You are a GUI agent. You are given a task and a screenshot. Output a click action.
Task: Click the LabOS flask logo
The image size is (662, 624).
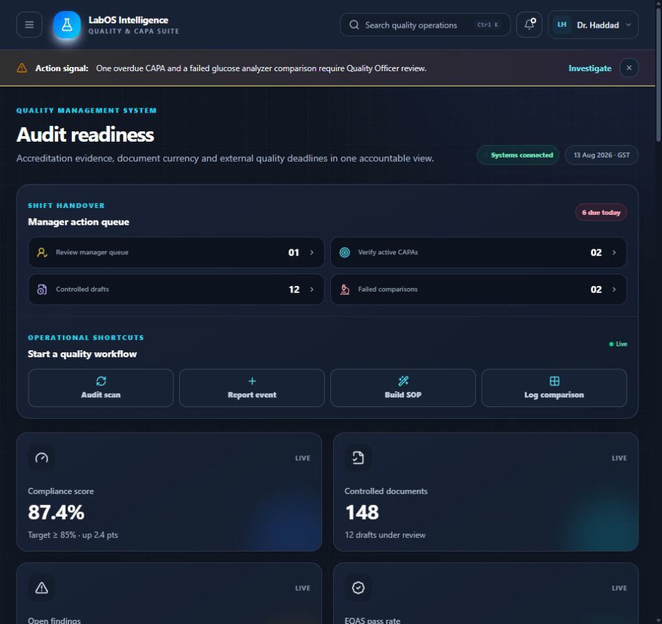67,24
